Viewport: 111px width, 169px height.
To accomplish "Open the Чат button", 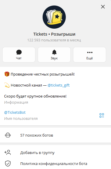I will click(19, 55).
